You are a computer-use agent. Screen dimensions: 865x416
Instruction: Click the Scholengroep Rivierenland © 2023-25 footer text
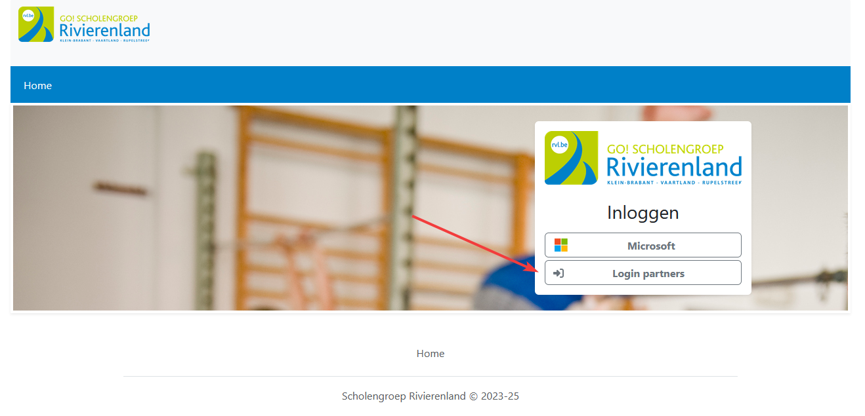pyautogui.click(x=430, y=396)
